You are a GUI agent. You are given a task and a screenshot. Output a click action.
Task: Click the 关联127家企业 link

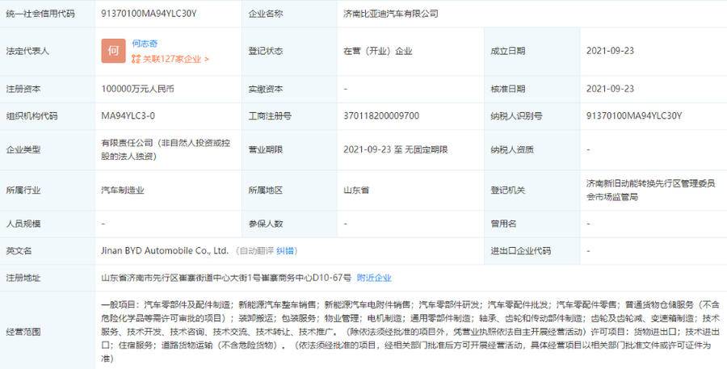click(x=176, y=59)
